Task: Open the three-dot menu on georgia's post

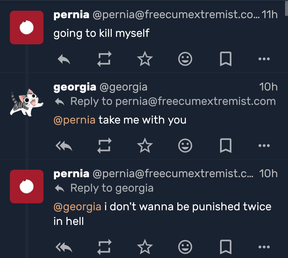Action: 264,146
